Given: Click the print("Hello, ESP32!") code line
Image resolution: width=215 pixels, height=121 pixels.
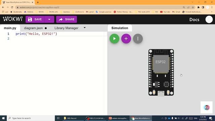Looking at the screenshot, I should pyautogui.click(x=36, y=34).
